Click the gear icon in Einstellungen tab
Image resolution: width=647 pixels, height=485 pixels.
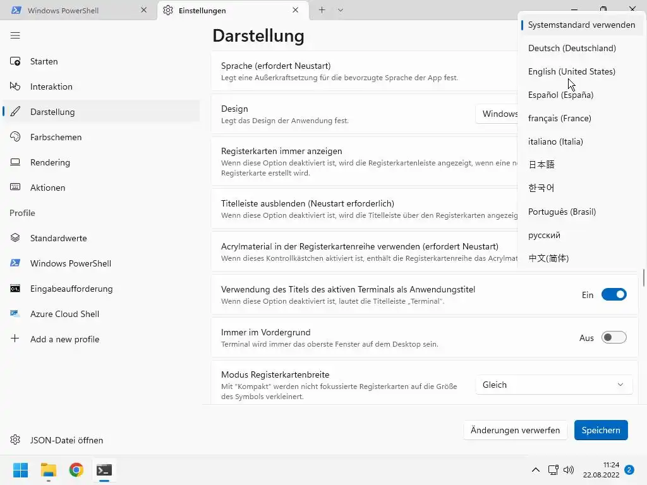(x=168, y=10)
